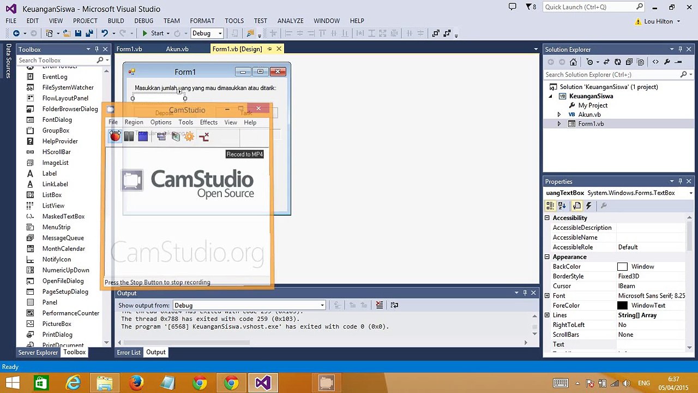The image size is (698, 393).
Task: Open the Options menu in CamStudio
Action: coord(161,122)
